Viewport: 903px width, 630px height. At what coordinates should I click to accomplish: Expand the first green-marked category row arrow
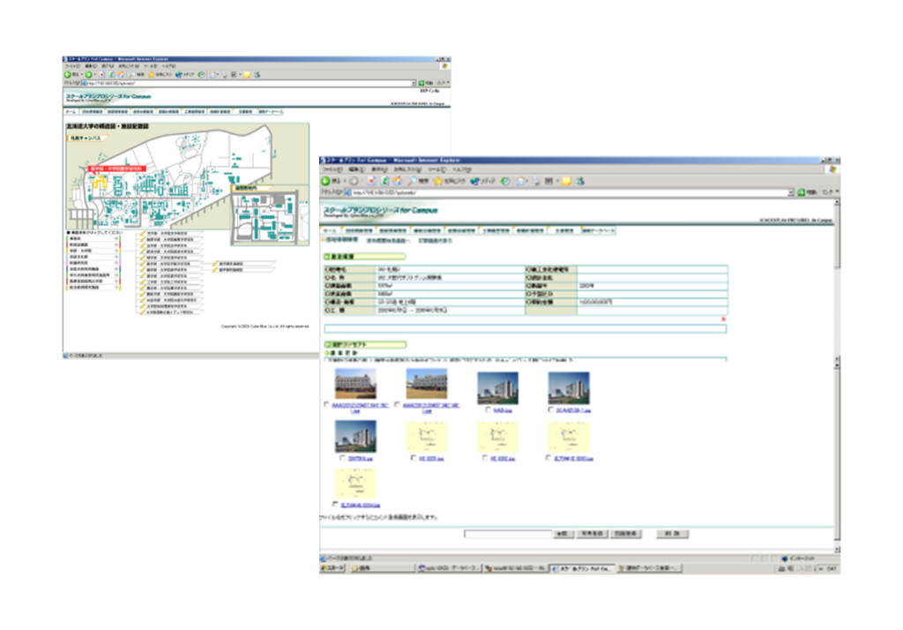pyautogui.click(x=116, y=238)
